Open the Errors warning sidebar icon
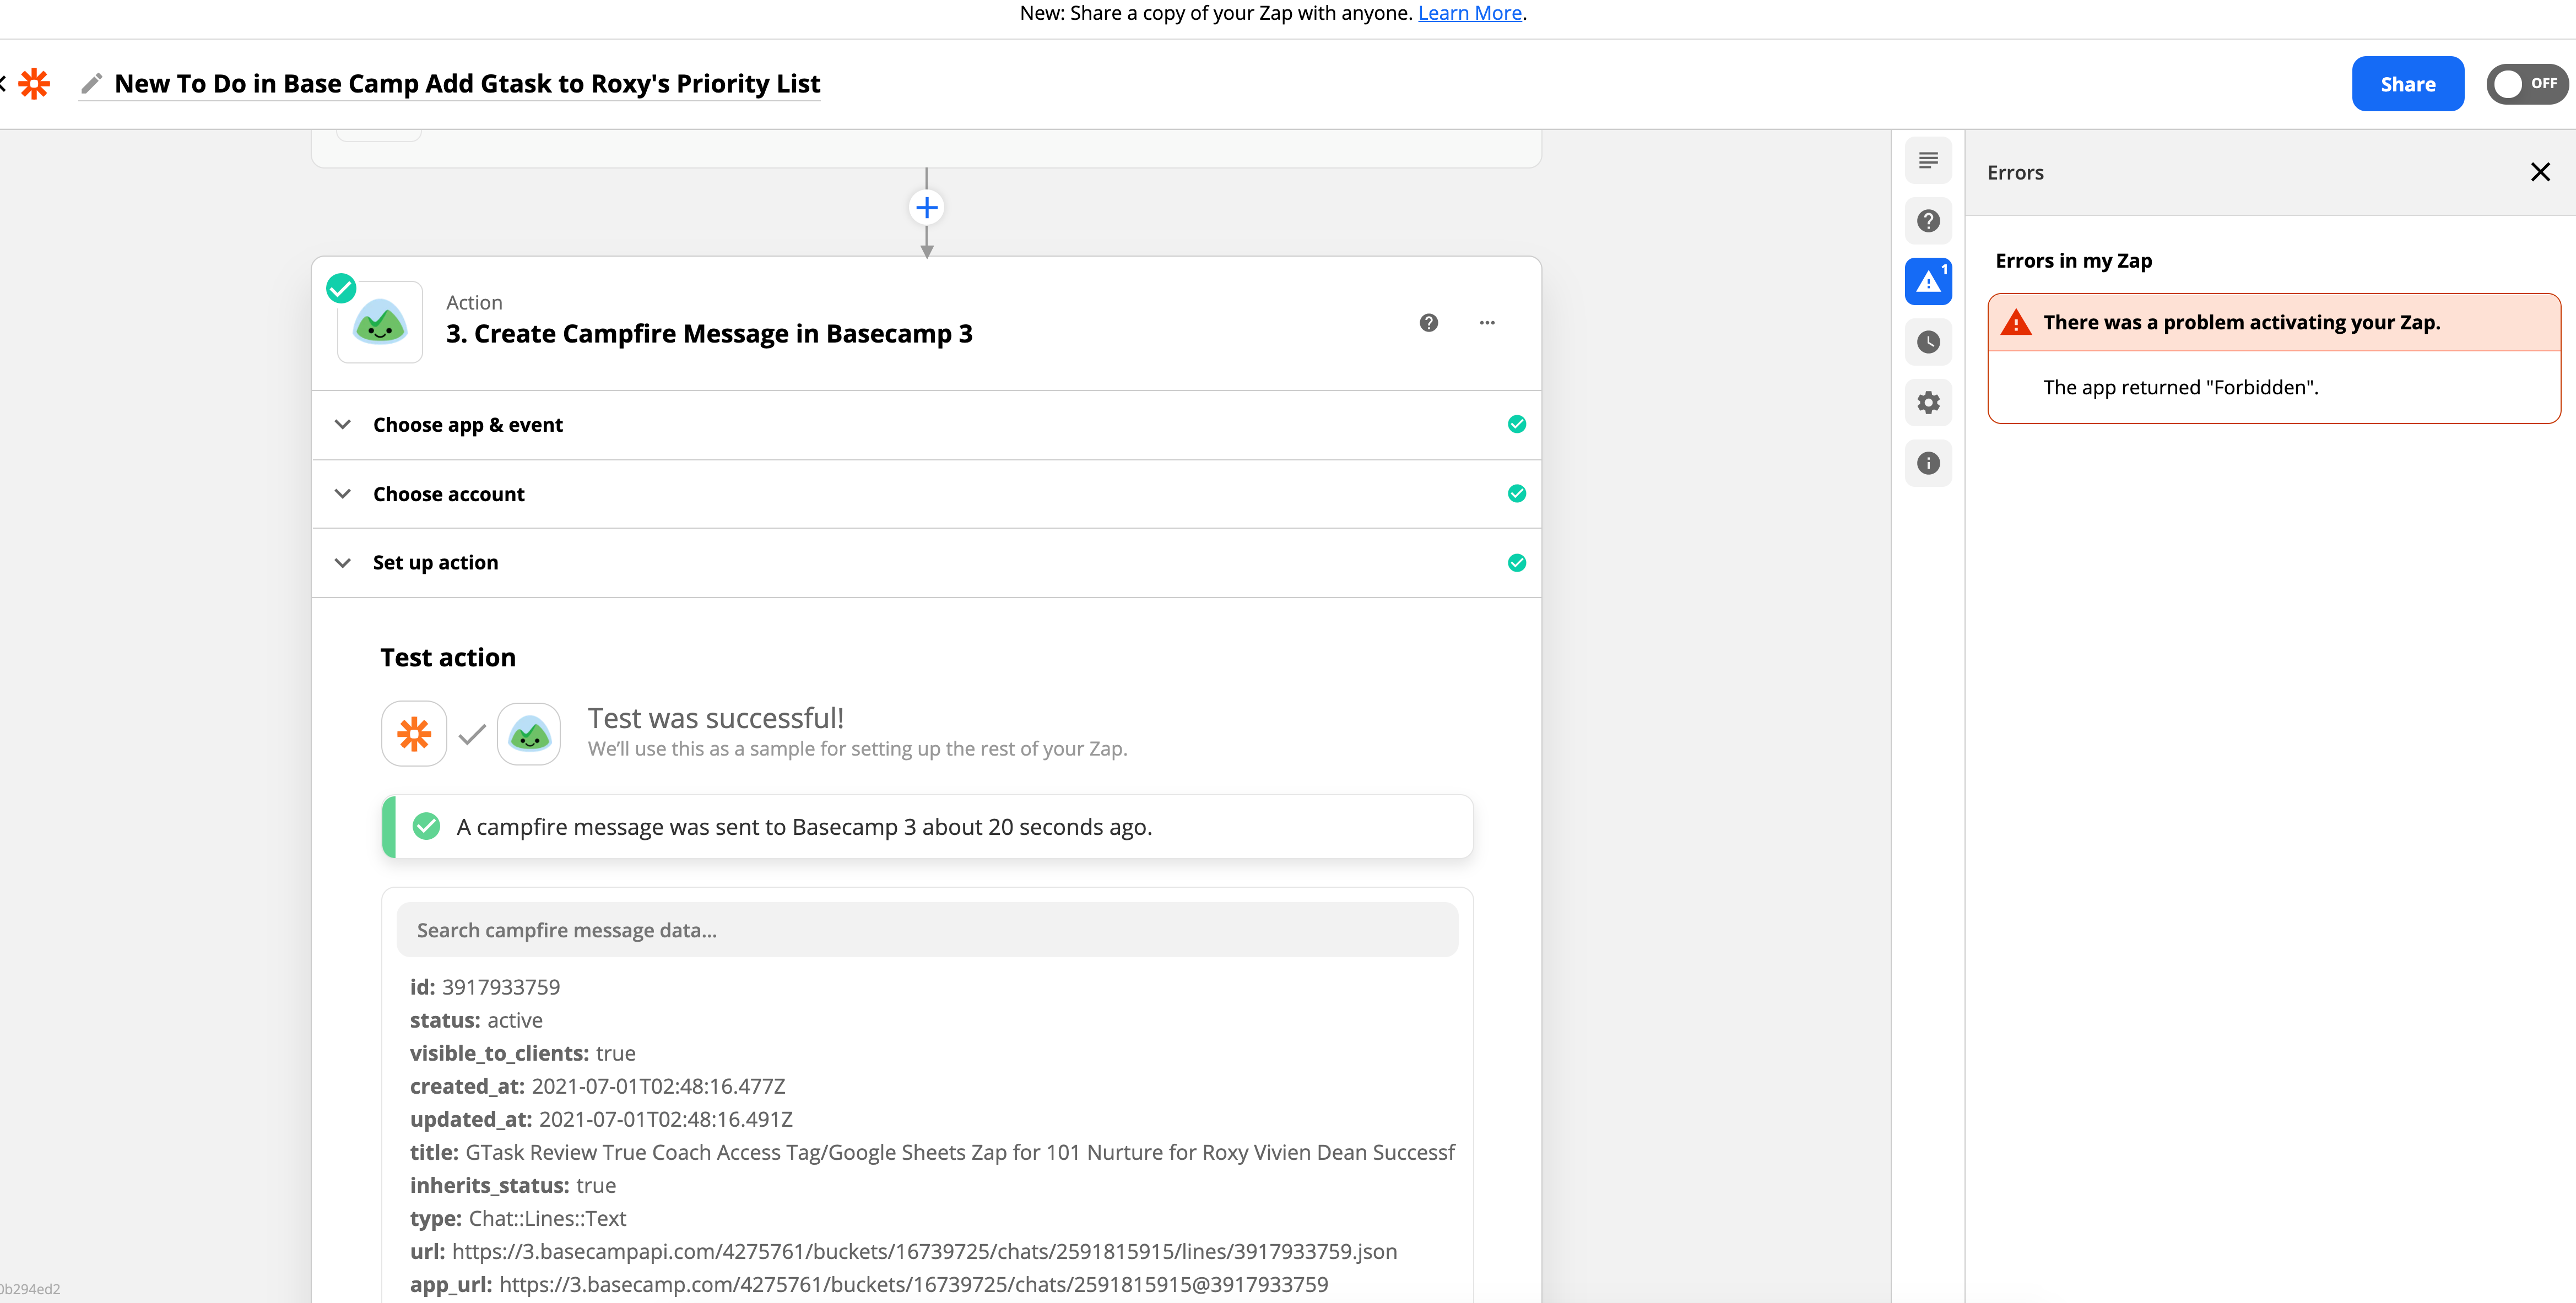 click(1928, 281)
